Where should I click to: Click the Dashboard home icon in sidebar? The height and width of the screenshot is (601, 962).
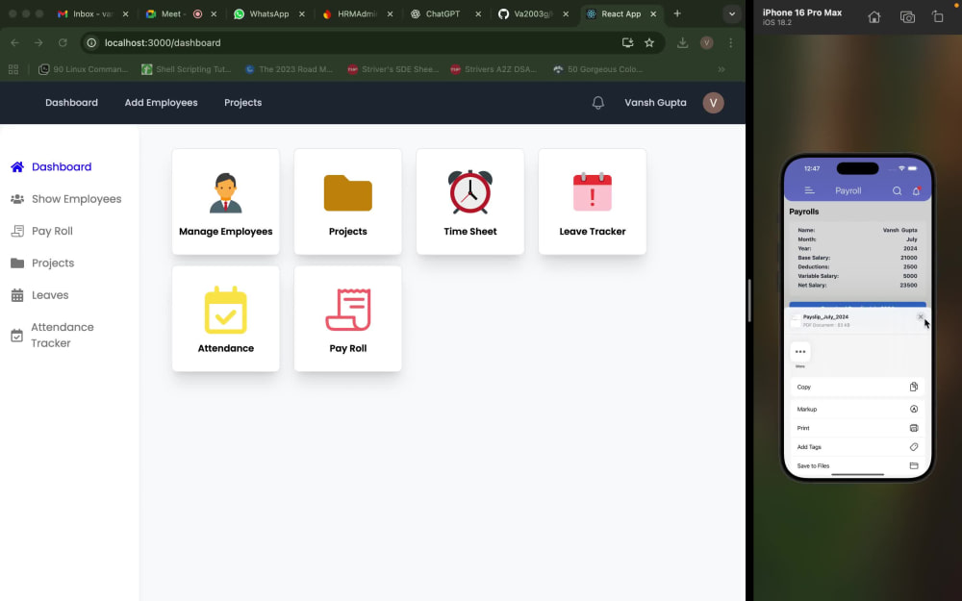click(x=17, y=166)
